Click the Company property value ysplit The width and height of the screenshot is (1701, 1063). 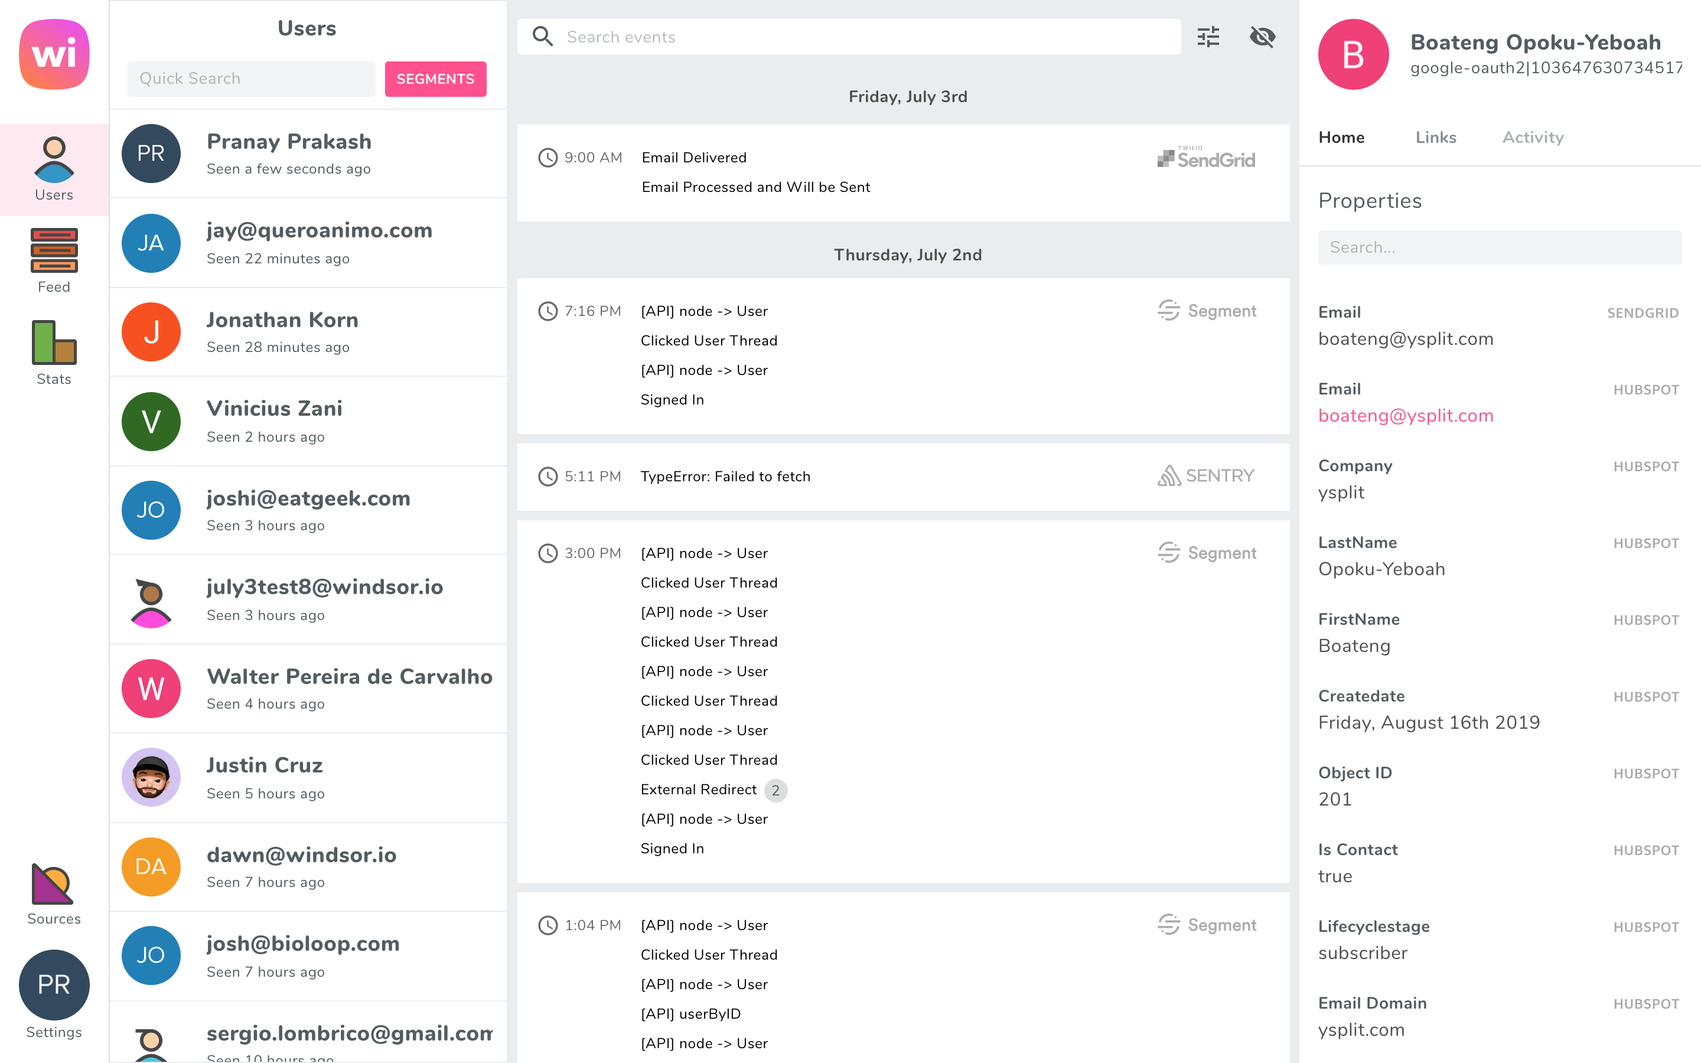1341,492
